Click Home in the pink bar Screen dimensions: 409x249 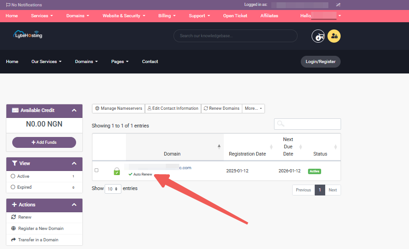[x=12, y=16]
